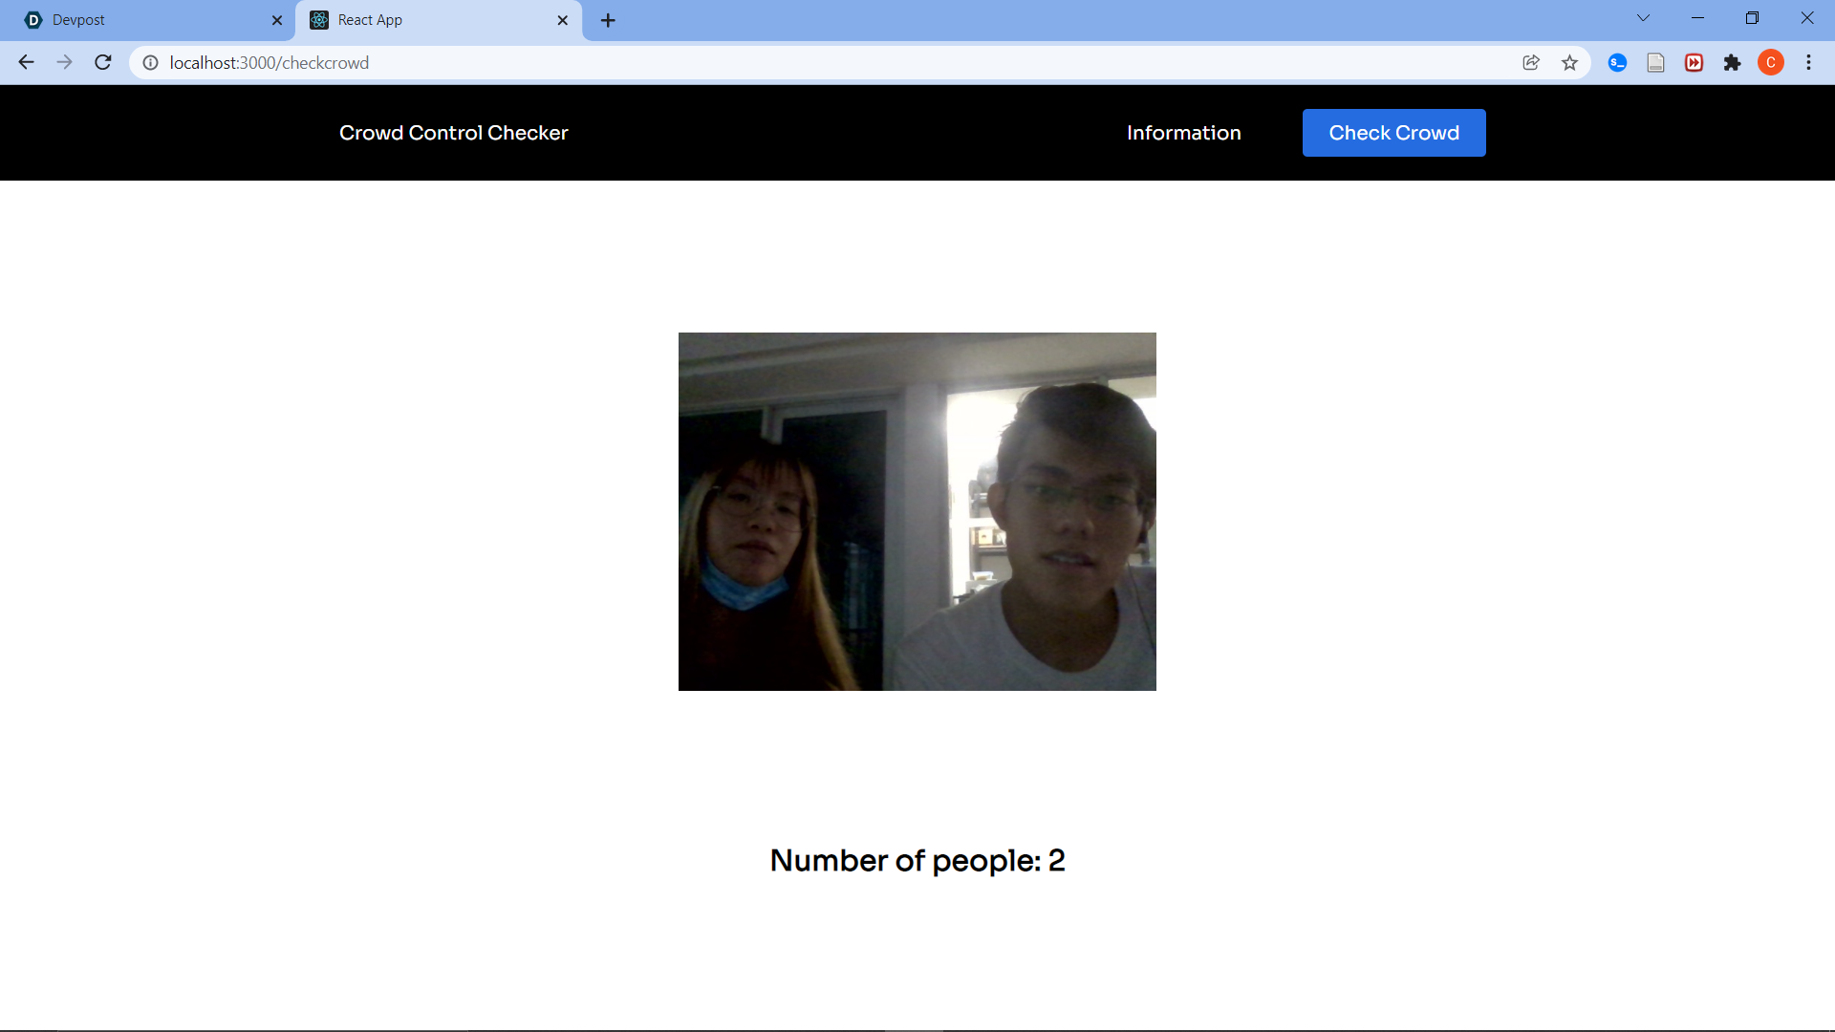Open the red video extension icon
The height and width of the screenshot is (1032, 1835).
pyautogui.click(x=1694, y=62)
